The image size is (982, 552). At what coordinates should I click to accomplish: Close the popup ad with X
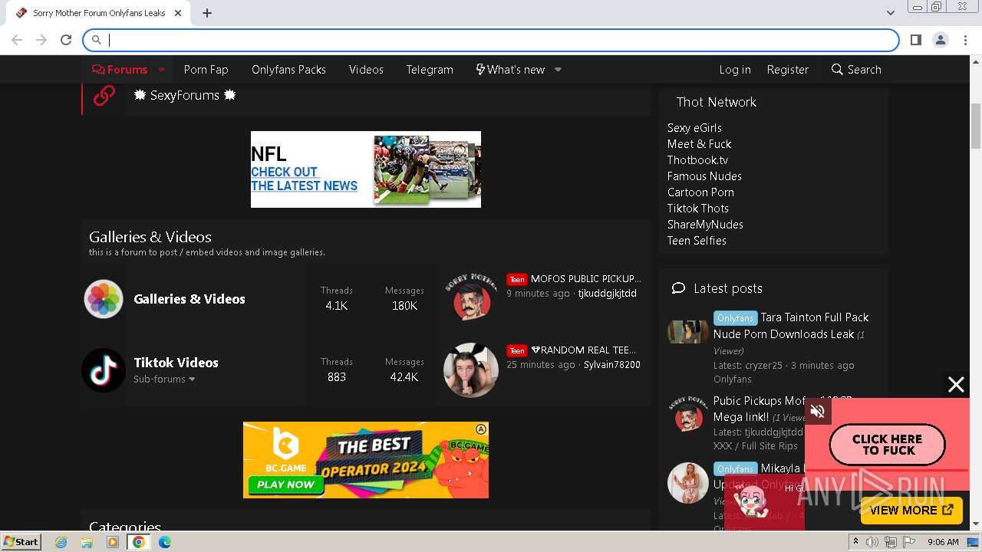point(956,385)
